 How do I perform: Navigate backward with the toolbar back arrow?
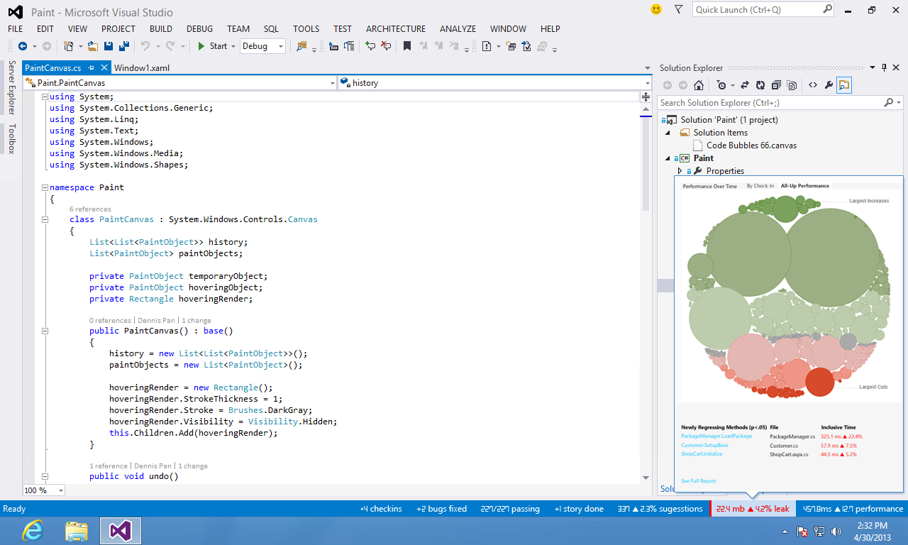pos(23,46)
